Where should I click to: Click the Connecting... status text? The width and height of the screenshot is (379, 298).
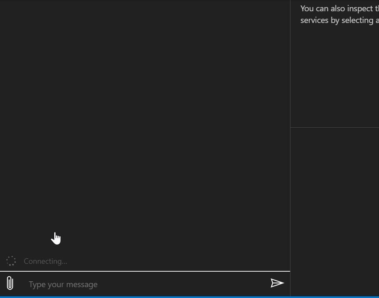tap(45, 261)
